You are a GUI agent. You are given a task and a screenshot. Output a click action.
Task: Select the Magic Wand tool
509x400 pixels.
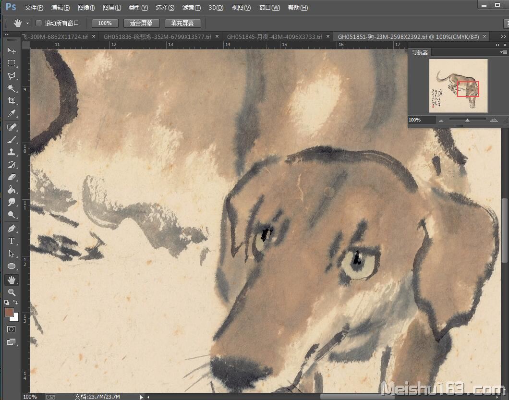click(x=12, y=88)
